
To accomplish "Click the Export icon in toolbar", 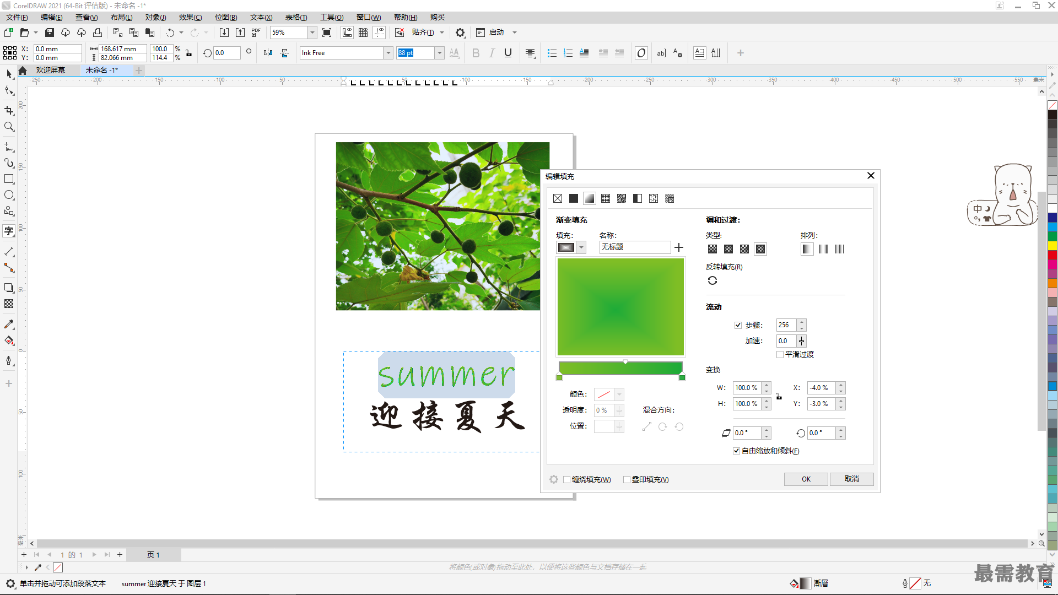I will tap(240, 33).
